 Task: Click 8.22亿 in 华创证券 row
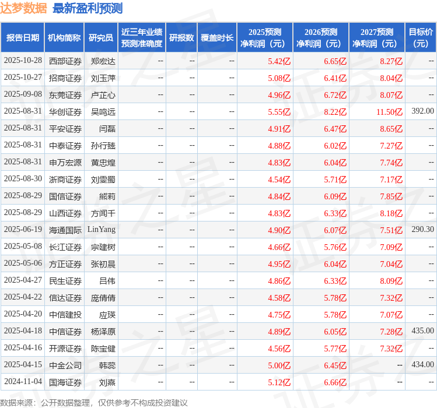tap(335, 112)
